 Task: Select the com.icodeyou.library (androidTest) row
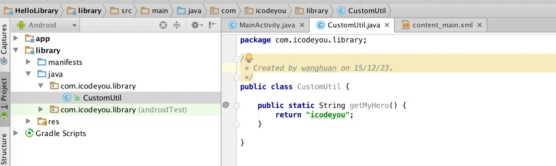pyautogui.click(x=116, y=109)
